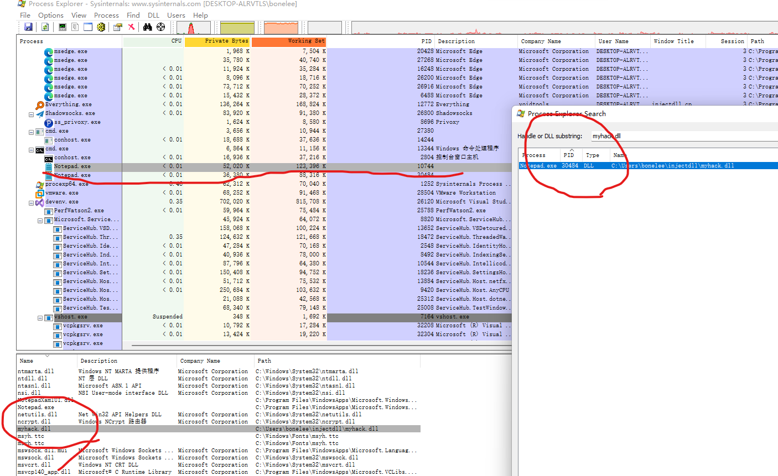Toggle the lower pane toolbar icon

click(87, 27)
